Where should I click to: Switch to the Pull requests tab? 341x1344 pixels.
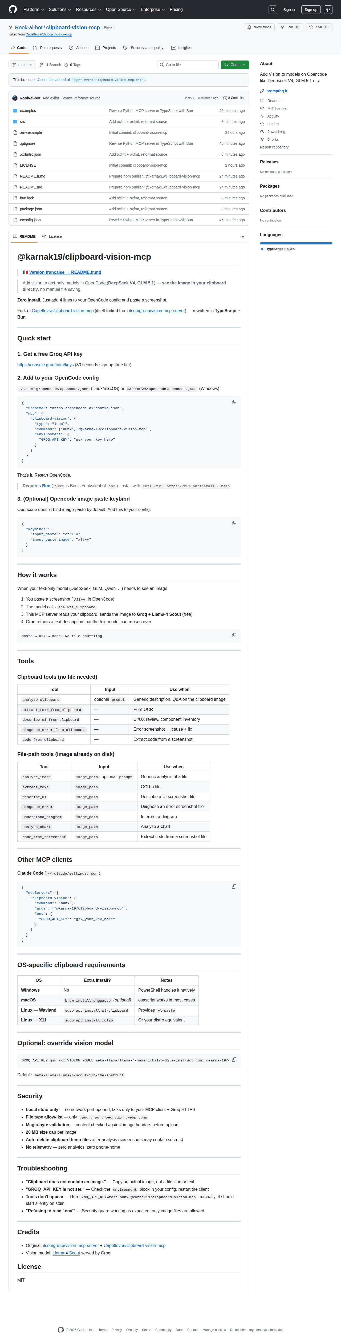[x=47, y=47]
